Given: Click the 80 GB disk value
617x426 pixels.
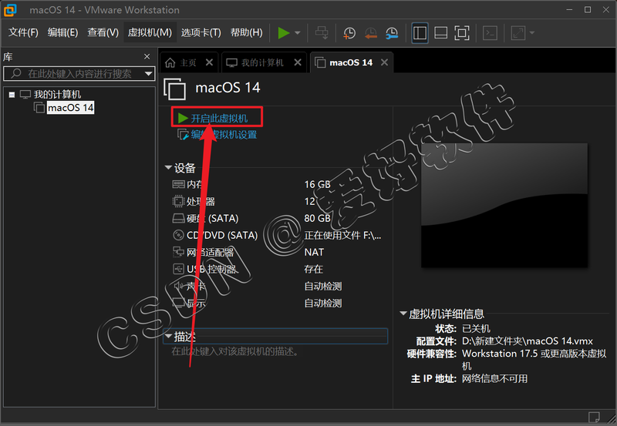Looking at the screenshot, I should point(317,219).
